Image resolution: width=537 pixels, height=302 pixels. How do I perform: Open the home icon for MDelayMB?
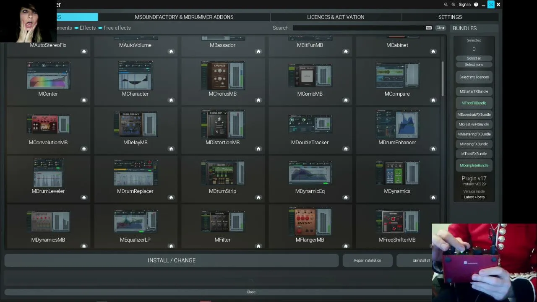[x=171, y=149]
